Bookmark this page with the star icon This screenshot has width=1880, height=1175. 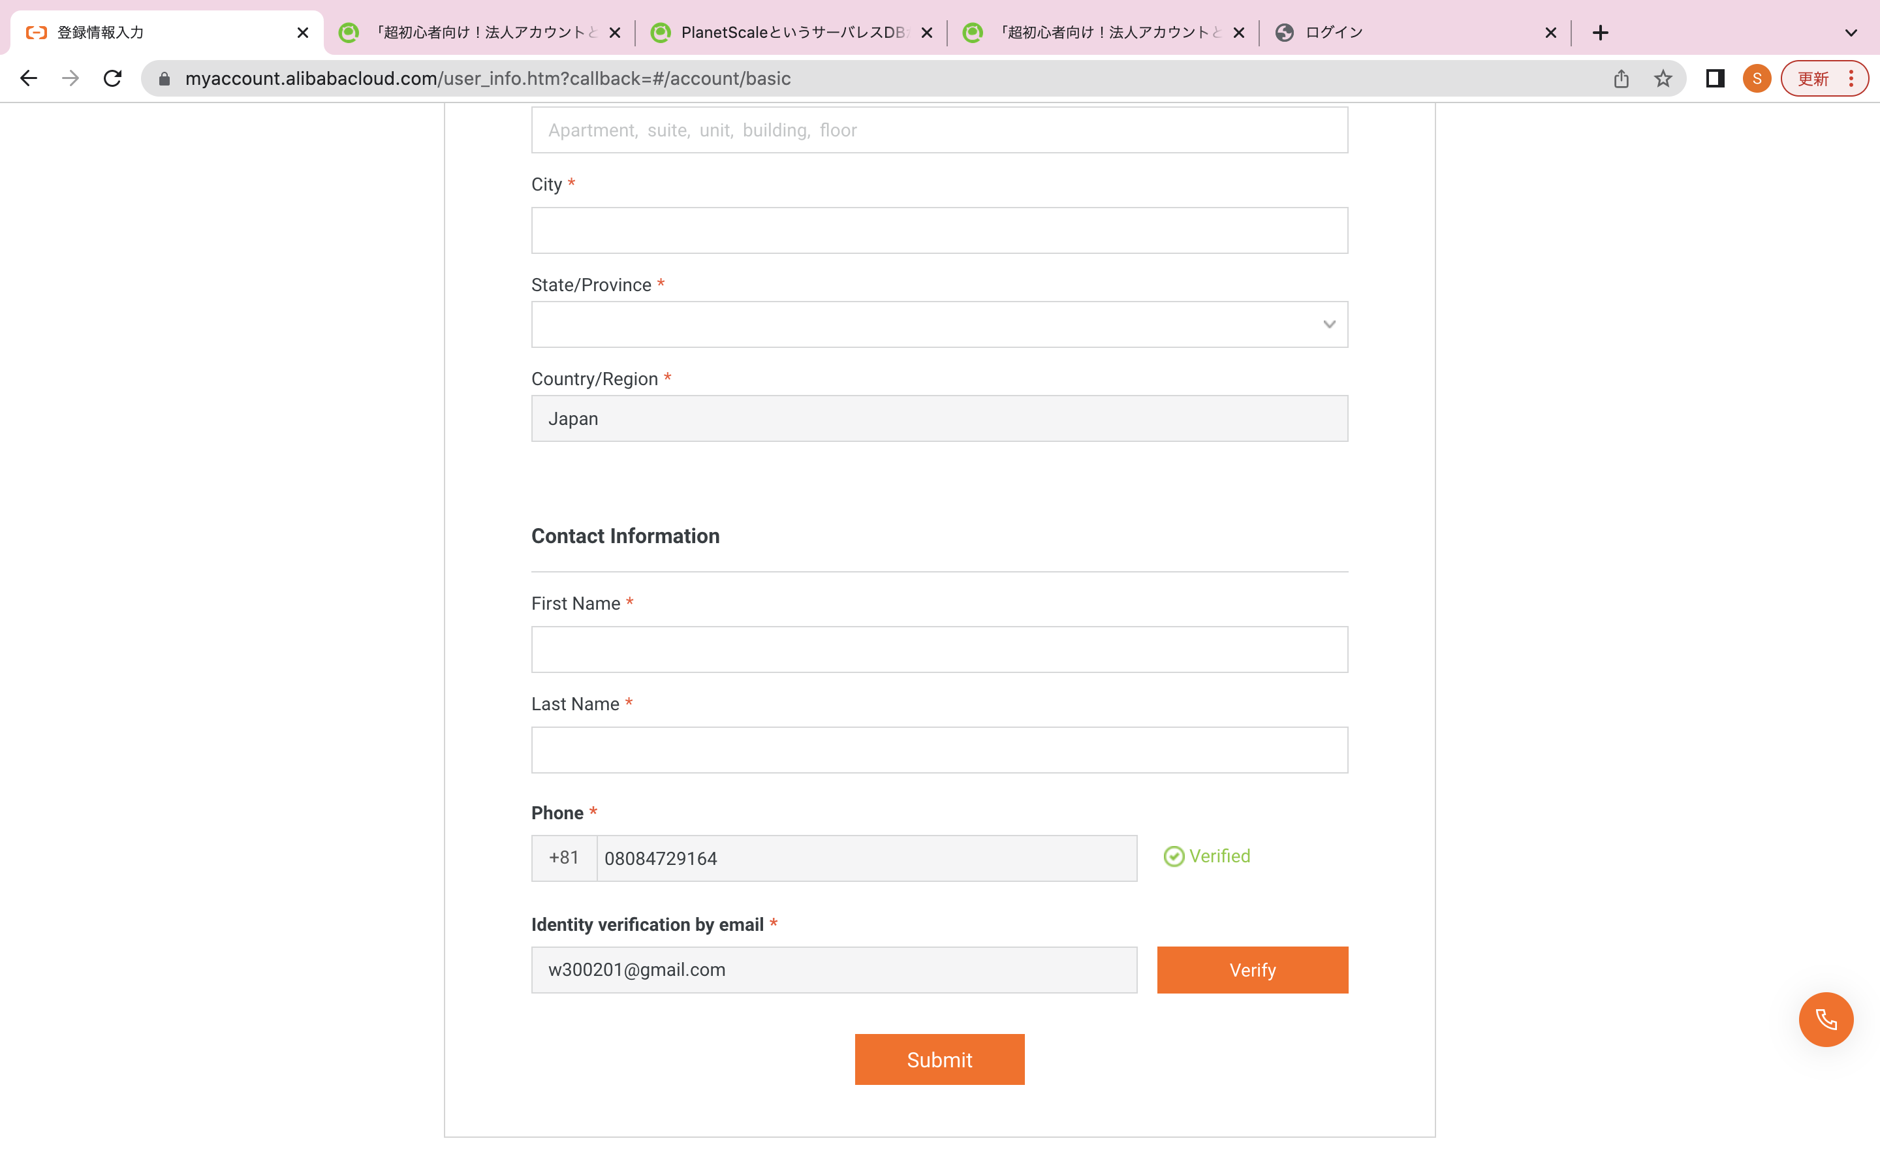pyautogui.click(x=1663, y=78)
